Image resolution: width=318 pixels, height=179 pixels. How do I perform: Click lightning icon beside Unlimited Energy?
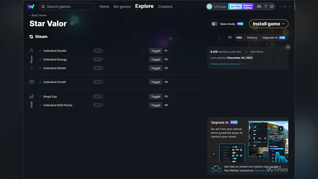pyautogui.click(x=40, y=60)
